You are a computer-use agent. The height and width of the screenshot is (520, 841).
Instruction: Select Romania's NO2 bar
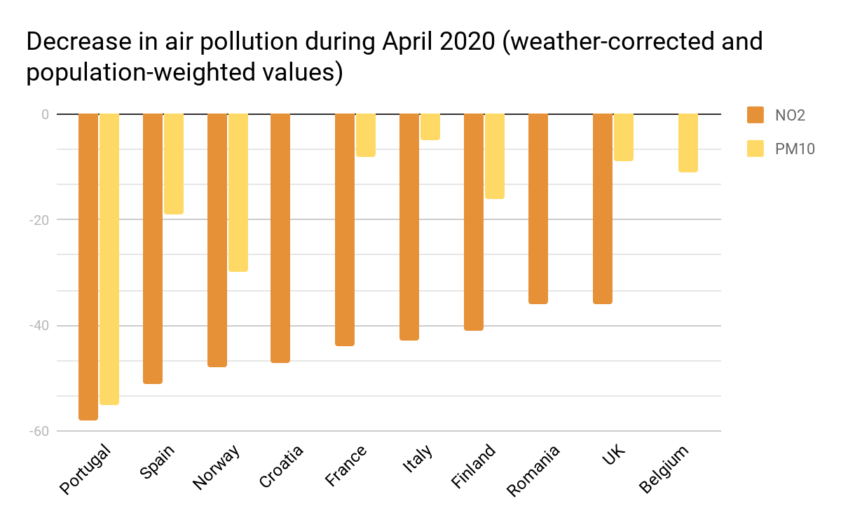[x=538, y=208]
